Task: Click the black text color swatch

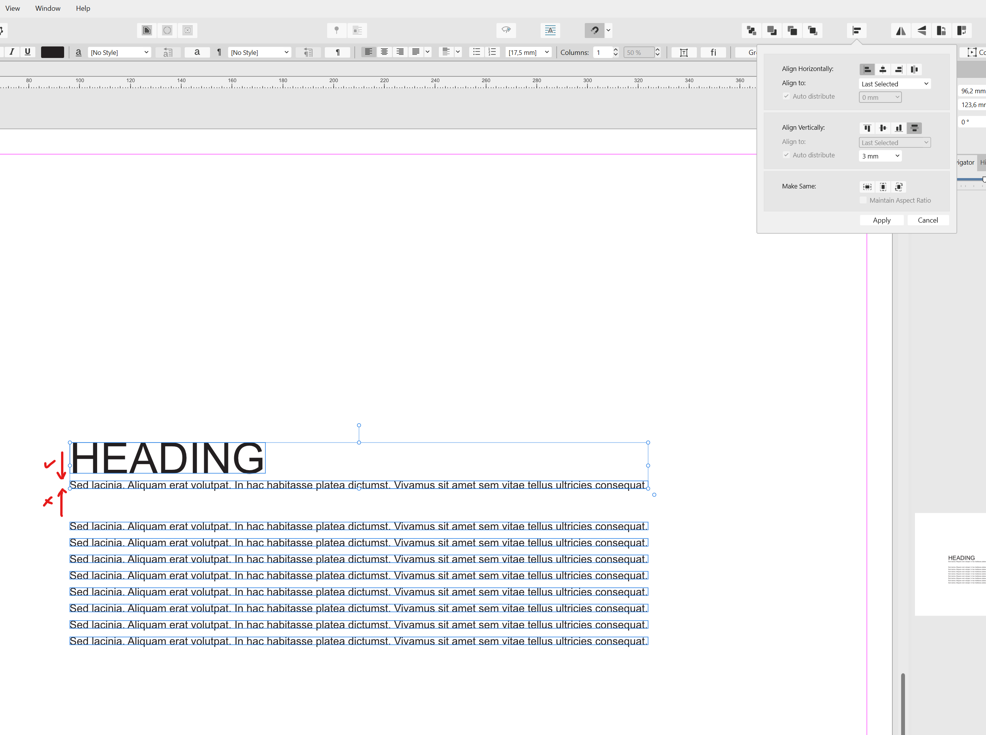Action: pos(53,52)
